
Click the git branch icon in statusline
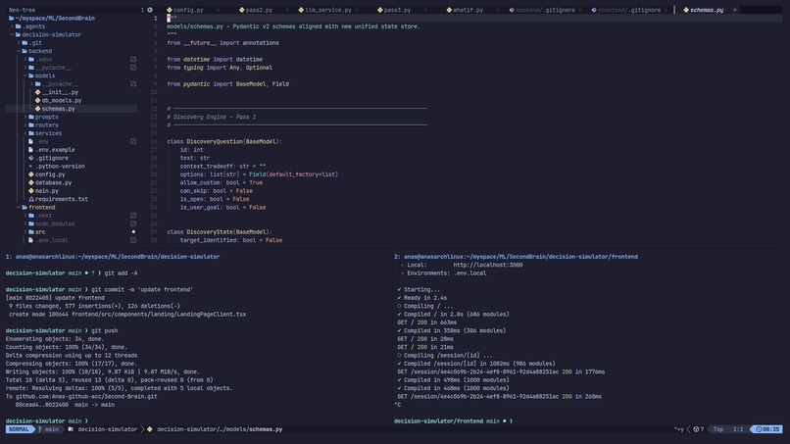tap(40, 429)
